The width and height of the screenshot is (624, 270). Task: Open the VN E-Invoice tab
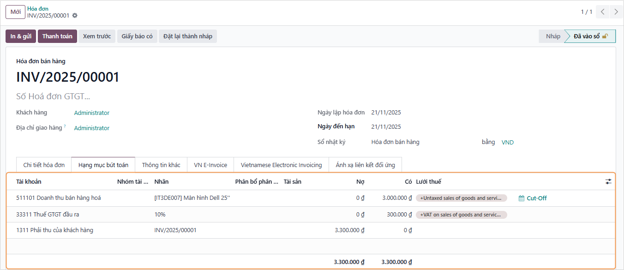tap(210, 165)
